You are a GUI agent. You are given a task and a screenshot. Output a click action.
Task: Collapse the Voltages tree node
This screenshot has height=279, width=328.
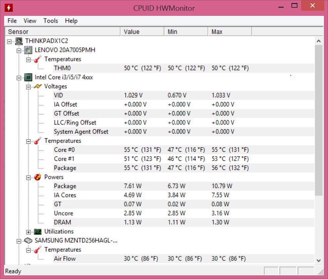tap(29, 87)
